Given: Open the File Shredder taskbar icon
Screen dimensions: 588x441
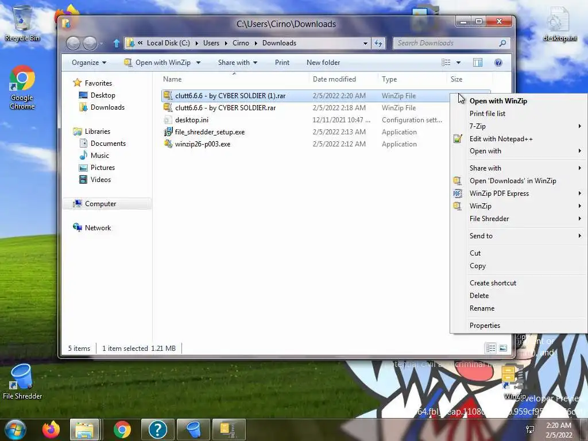Looking at the screenshot, I should (193, 430).
